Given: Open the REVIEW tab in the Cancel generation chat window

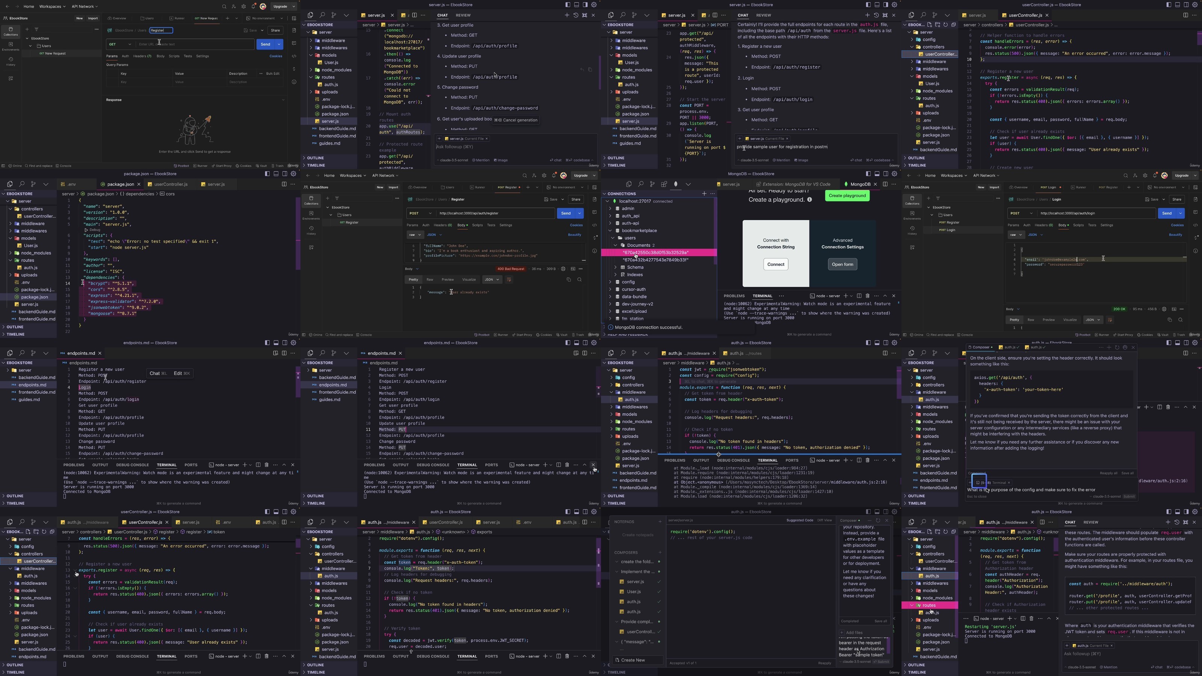Looking at the screenshot, I should (463, 15).
